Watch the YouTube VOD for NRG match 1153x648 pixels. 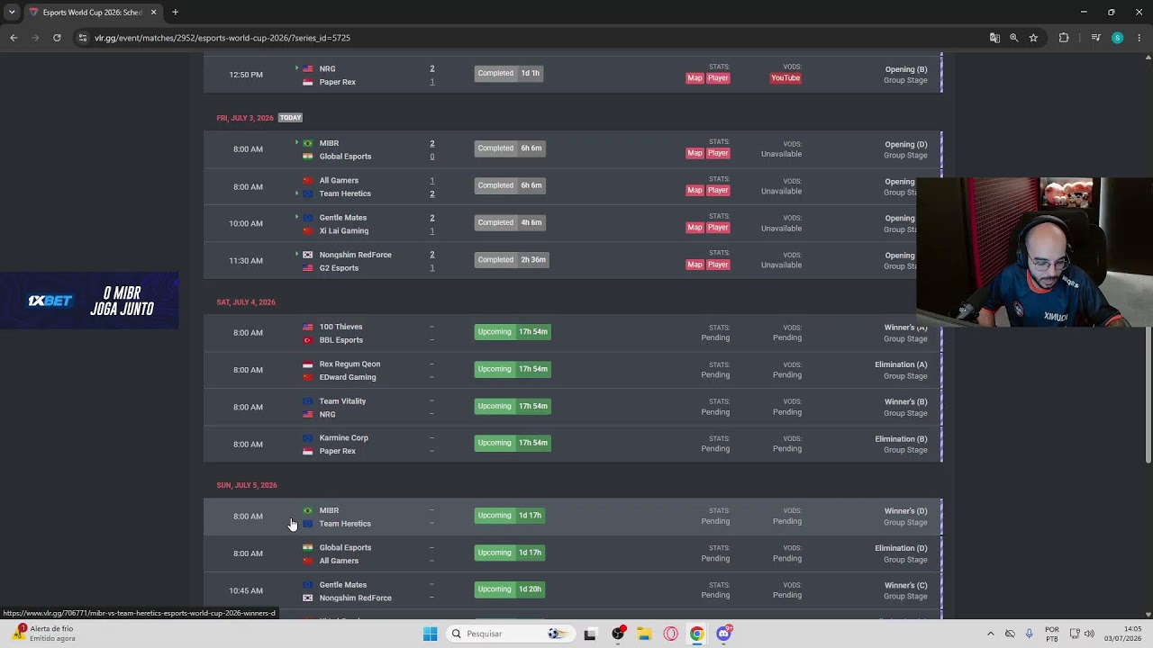point(785,78)
